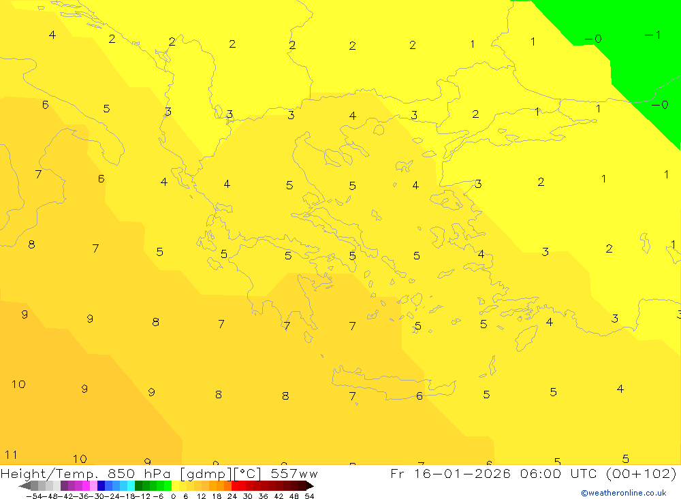Pick the dark green legend swatch above -12
This screenshot has width=681, height=499.
138,486
